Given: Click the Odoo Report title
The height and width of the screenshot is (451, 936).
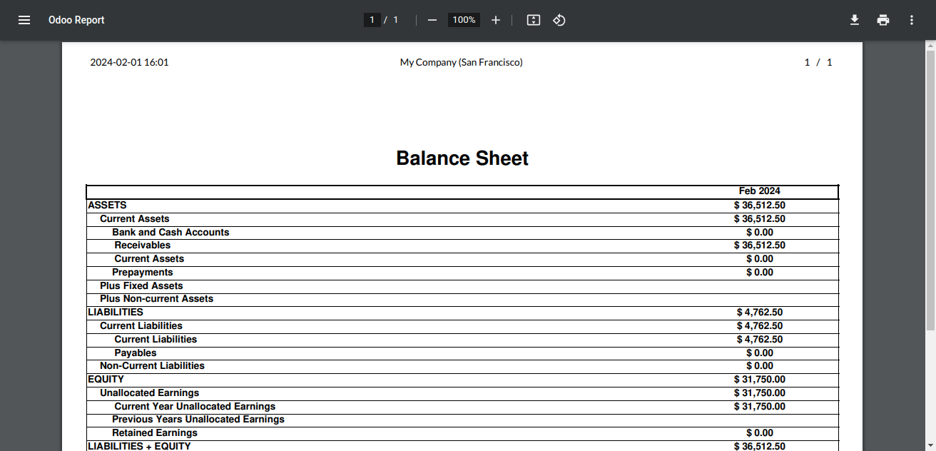Looking at the screenshot, I should 76,20.
